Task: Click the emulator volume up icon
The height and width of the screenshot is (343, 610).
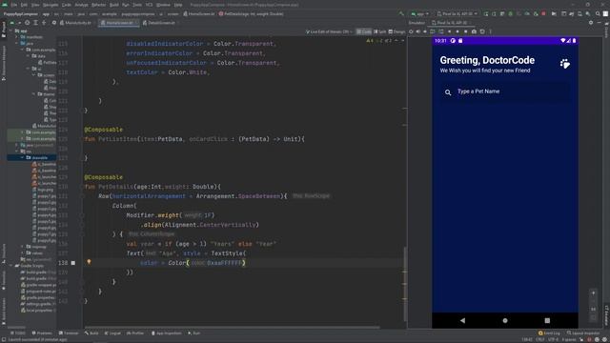Action: coord(418,31)
